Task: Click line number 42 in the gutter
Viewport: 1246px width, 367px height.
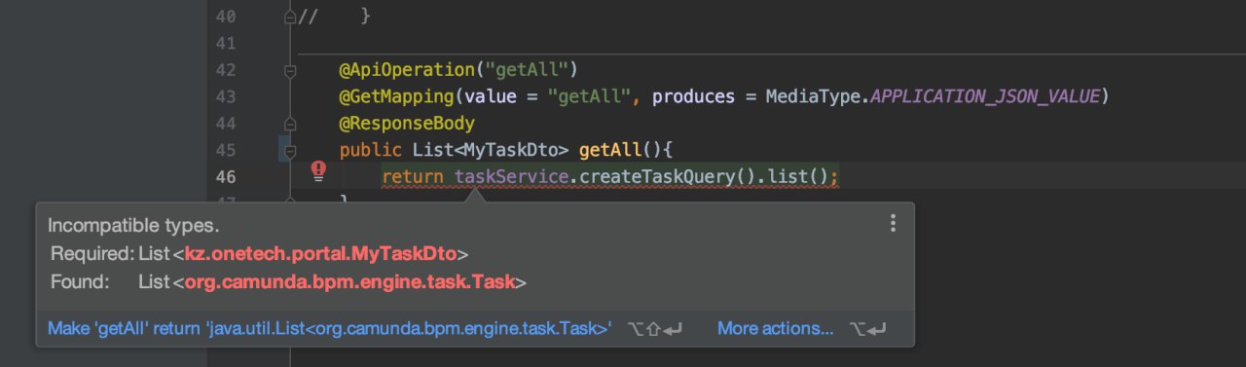Action: point(225,70)
